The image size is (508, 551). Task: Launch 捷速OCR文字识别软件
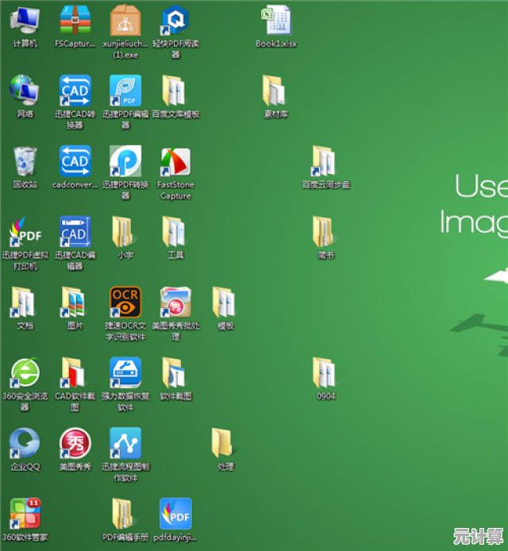125,303
